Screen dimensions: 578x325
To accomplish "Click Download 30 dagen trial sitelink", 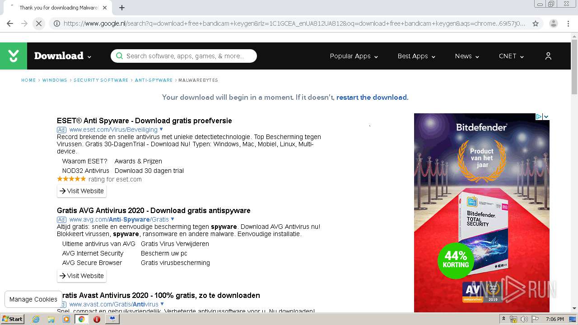I will click(149, 171).
